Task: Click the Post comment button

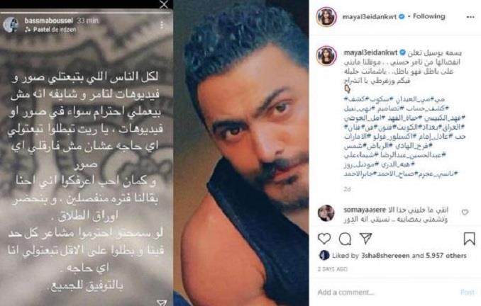Action: [x=468, y=293]
